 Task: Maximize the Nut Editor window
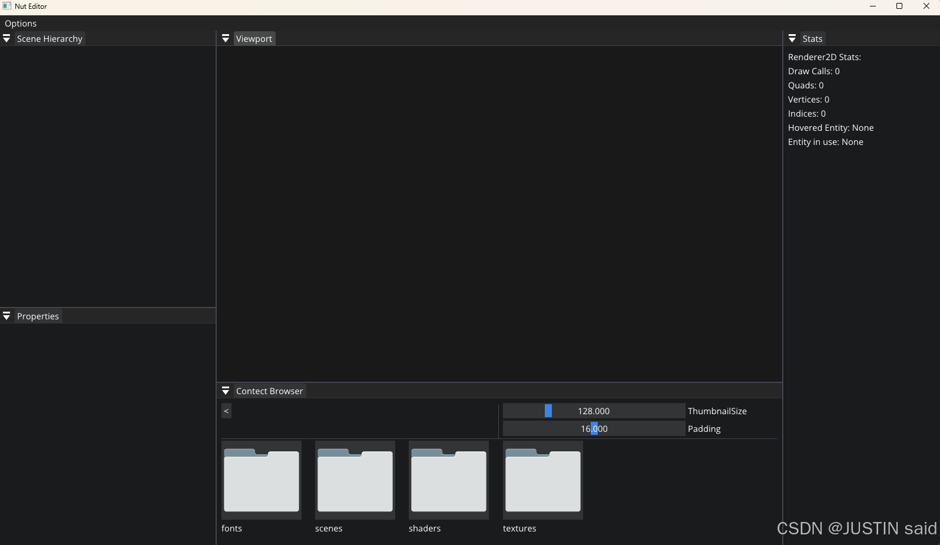click(899, 6)
